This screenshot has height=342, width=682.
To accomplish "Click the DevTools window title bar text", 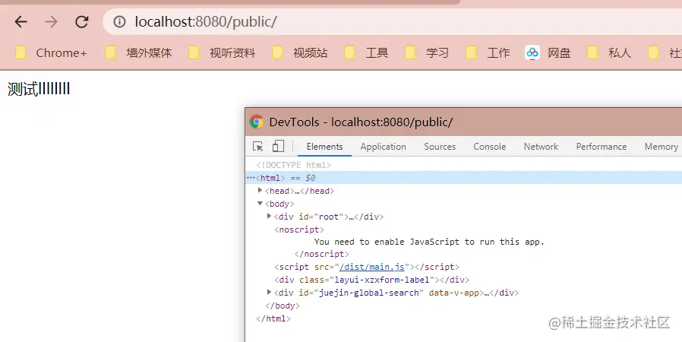I will [x=361, y=122].
